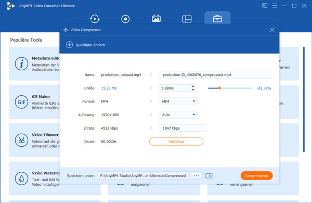Open output folder icon

point(209,176)
